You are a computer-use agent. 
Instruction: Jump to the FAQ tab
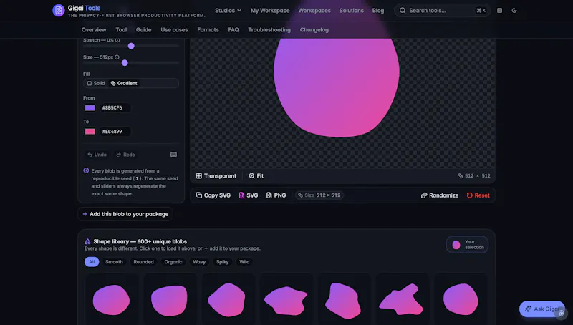[x=233, y=30]
